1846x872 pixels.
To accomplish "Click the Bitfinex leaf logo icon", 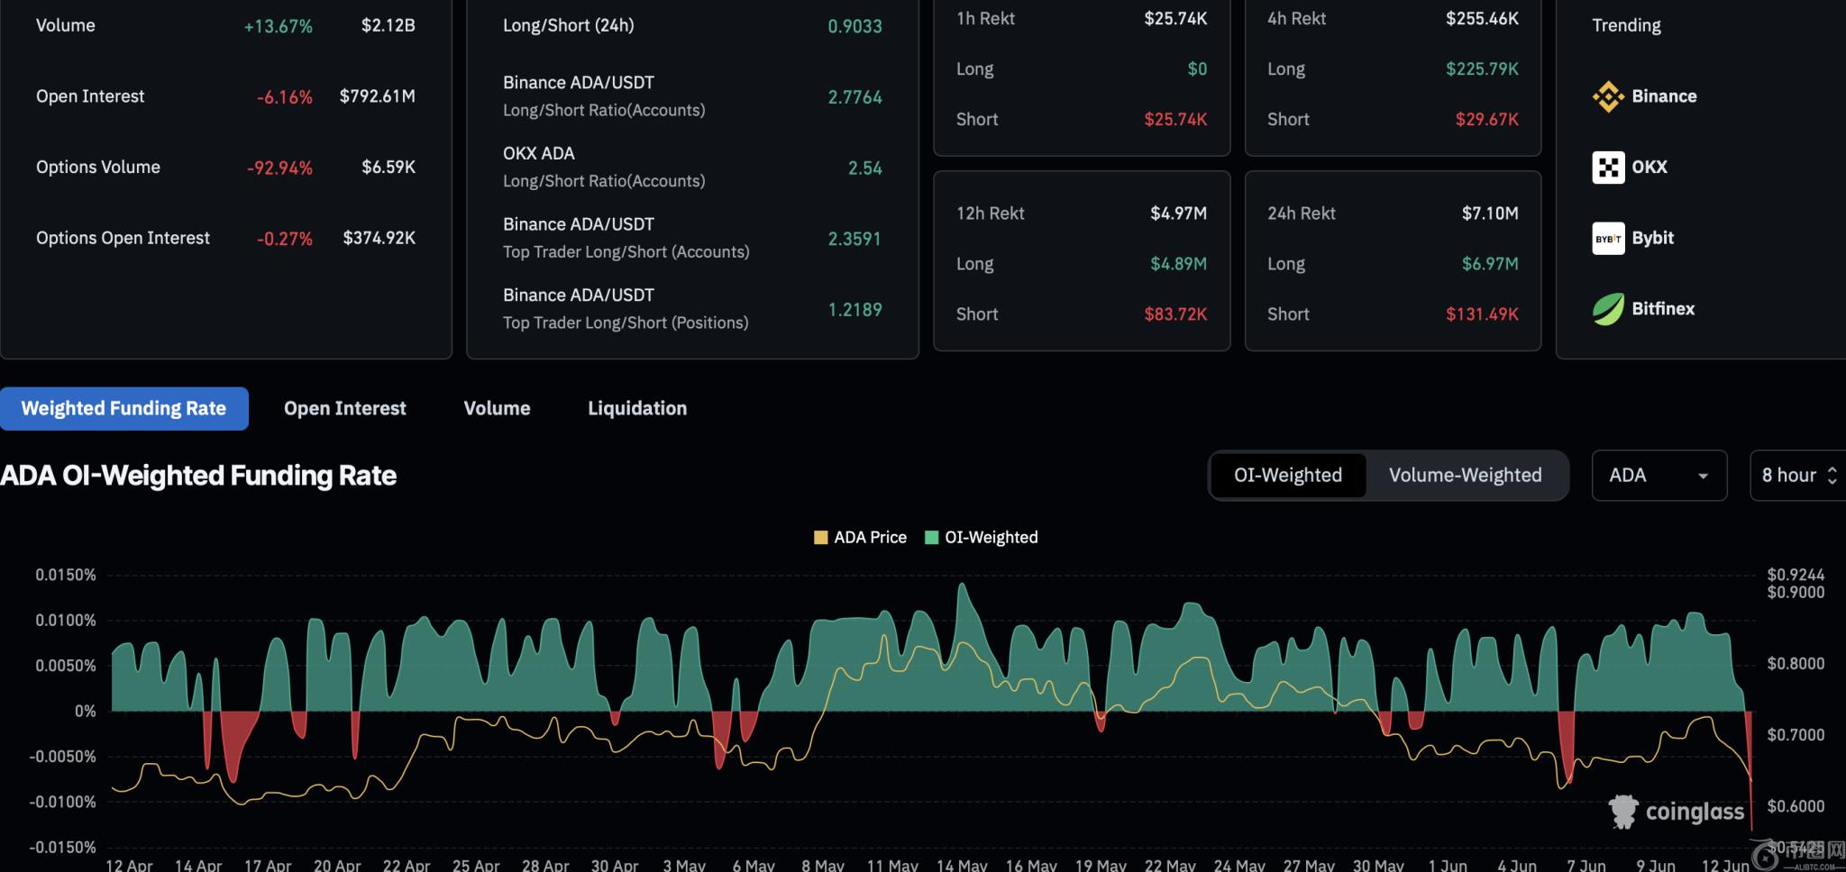I will 1608,309.
